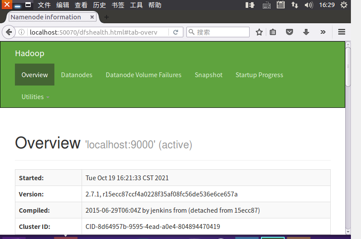Image resolution: width=361 pixels, height=239 pixels.
Task: Save page to Pocket icon
Action: [290, 32]
